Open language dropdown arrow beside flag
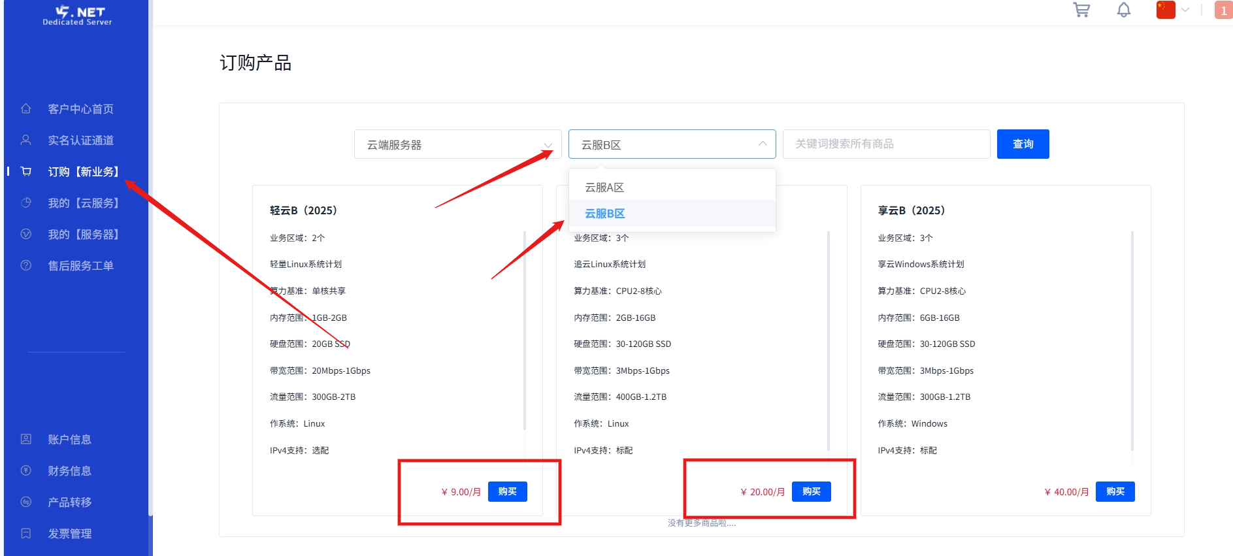This screenshot has width=1233, height=556. (x=1185, y=10)
